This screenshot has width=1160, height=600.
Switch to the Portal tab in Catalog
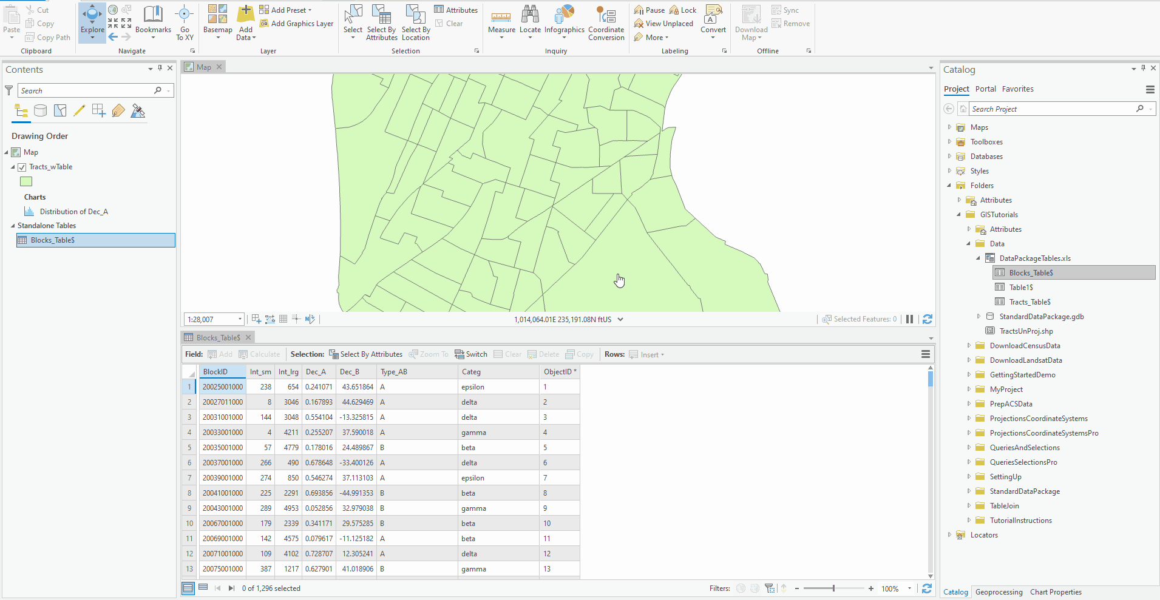(x=985, y=89)
